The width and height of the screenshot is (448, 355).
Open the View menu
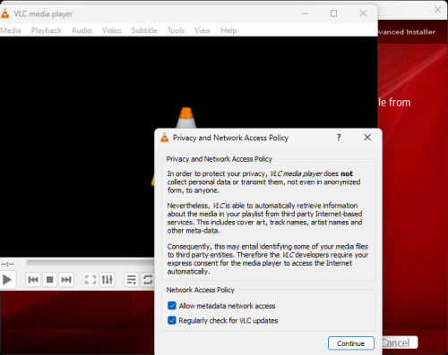[202, 30]
